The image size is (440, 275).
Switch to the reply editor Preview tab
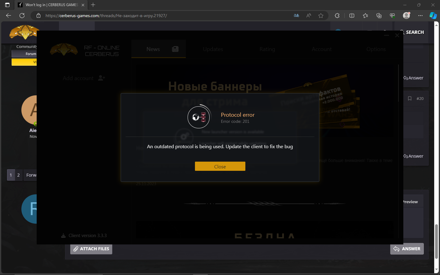[x=410, y=202]
